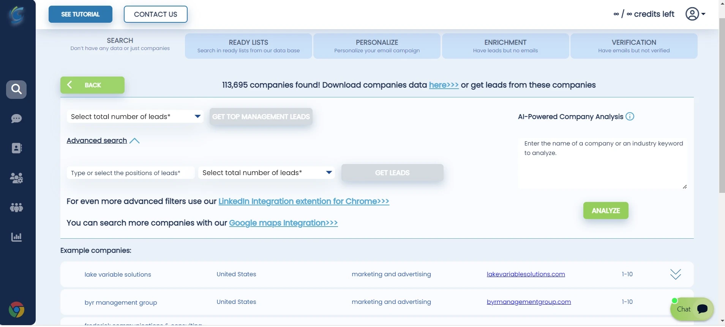Click the positions of leads input field
The height and width of the screenshot is (327, 725).
131,173
